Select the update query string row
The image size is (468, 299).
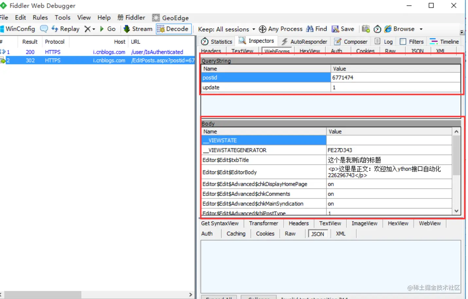331,87
